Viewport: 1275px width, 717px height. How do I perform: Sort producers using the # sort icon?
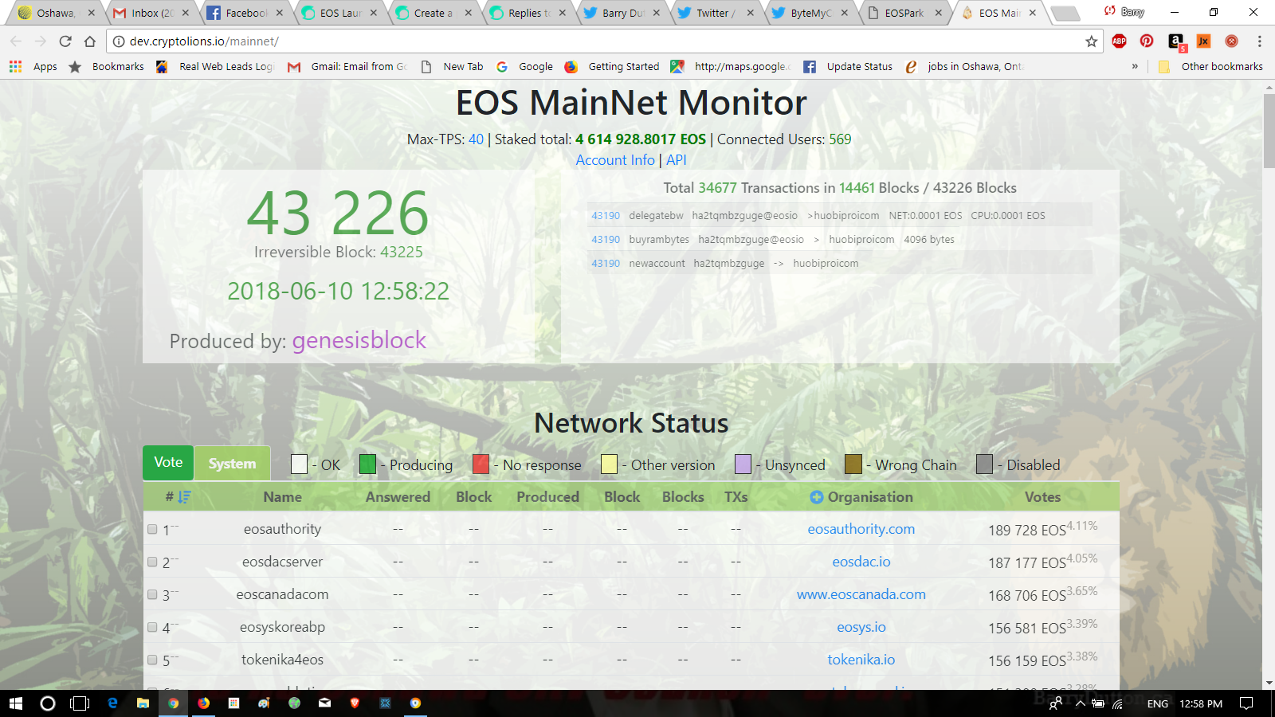coord(185,497)
